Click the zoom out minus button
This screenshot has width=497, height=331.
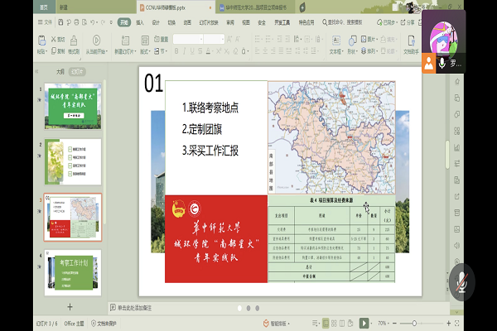point(394,323)
